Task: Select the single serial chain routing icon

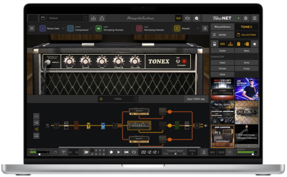Action: coord(36,116)
